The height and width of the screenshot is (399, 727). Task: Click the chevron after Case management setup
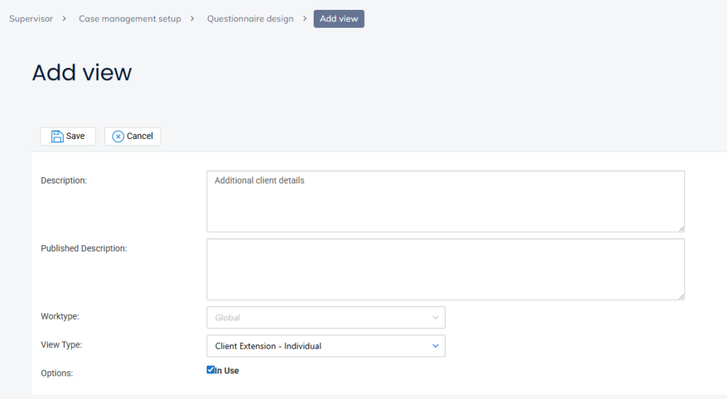coord(192,18)
